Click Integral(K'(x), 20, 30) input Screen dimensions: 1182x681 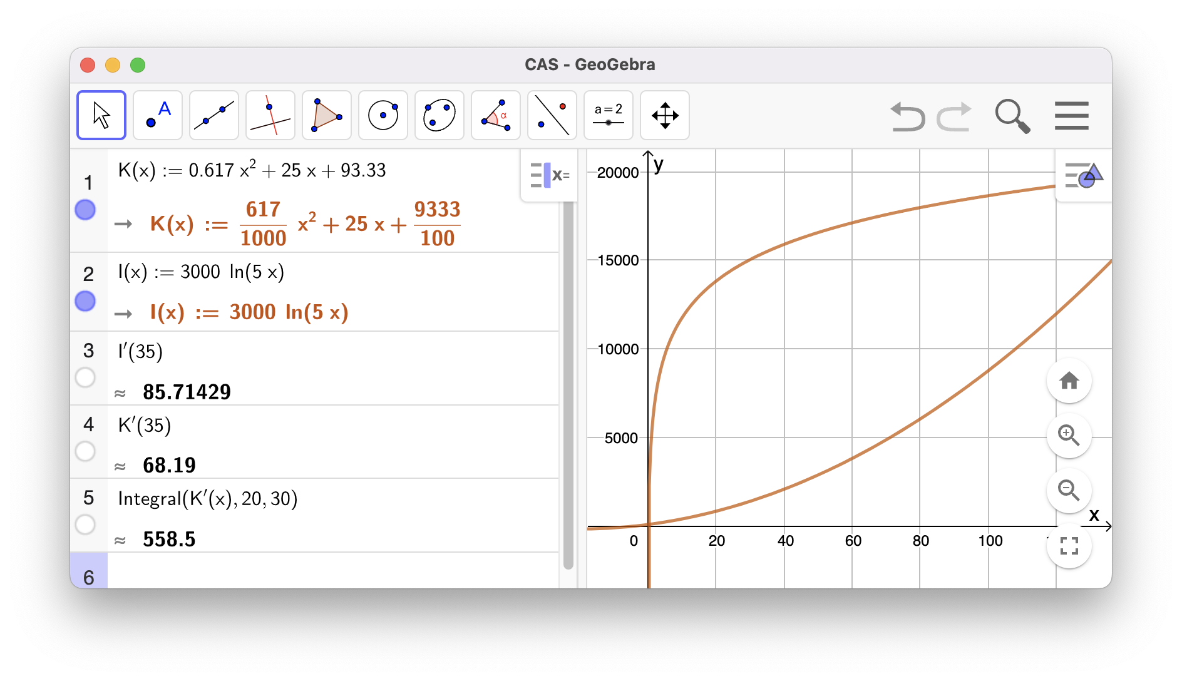[207, 499]
